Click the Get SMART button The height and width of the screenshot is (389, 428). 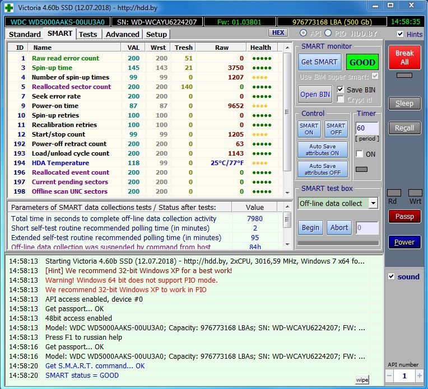319,62
